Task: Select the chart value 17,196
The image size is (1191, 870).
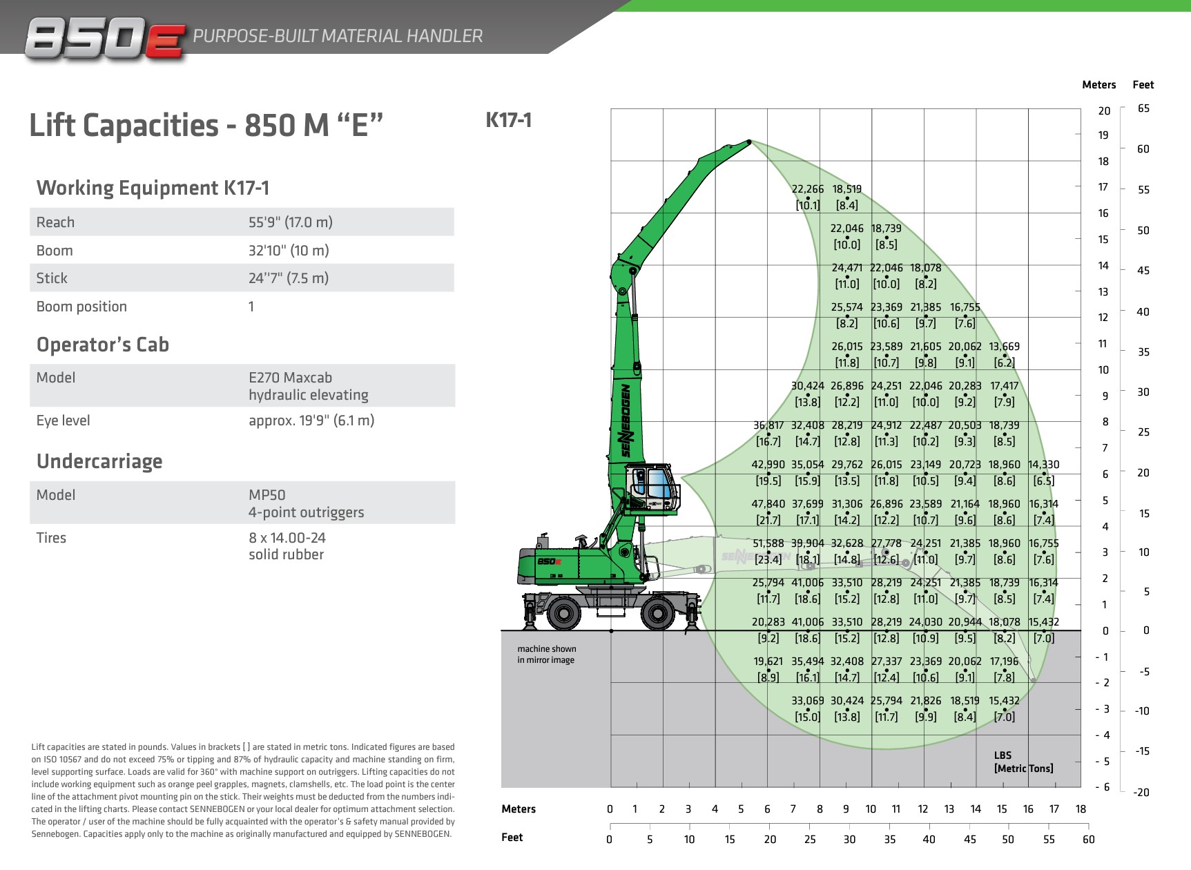Action: pos(1005,661)
